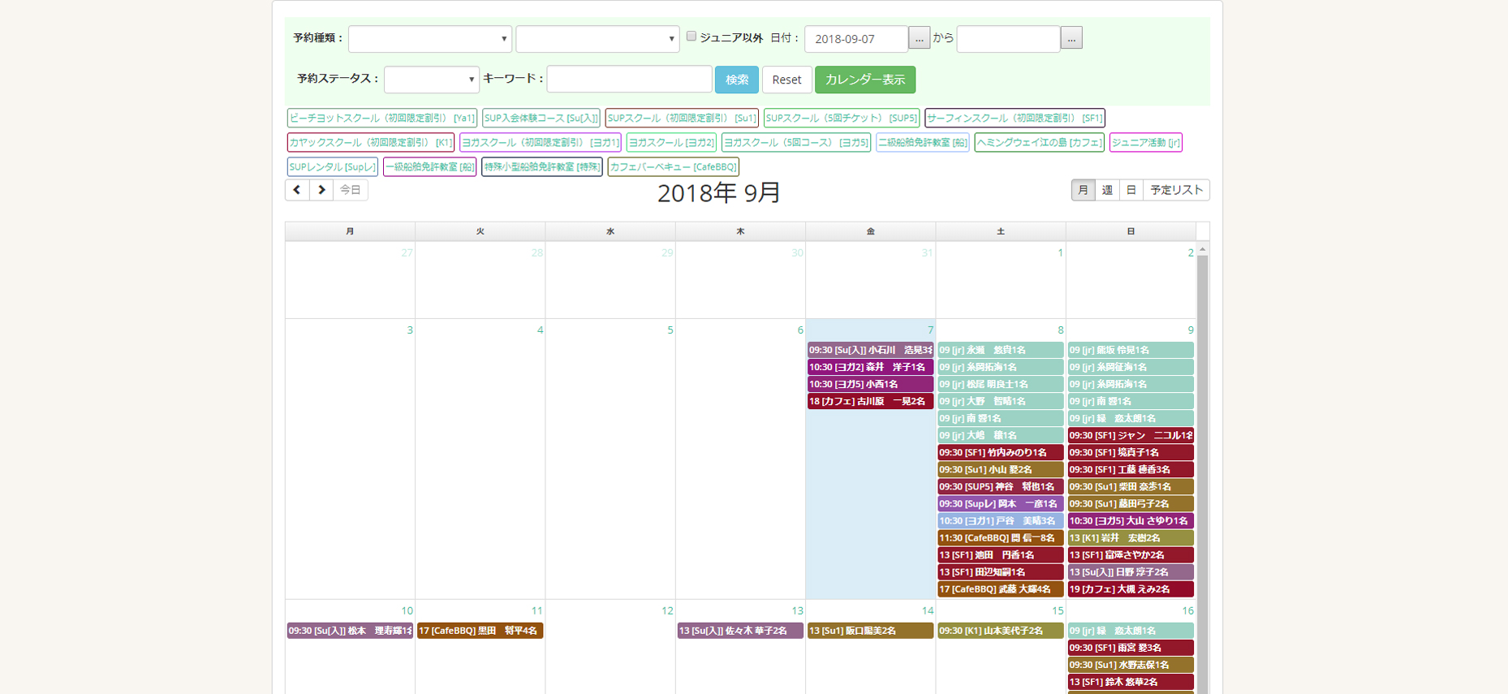Viewport: 1508px width, 694px height.
Task: Select 特殊小型船舶免許教室 [特殊] tag
Action: [542, 167]
